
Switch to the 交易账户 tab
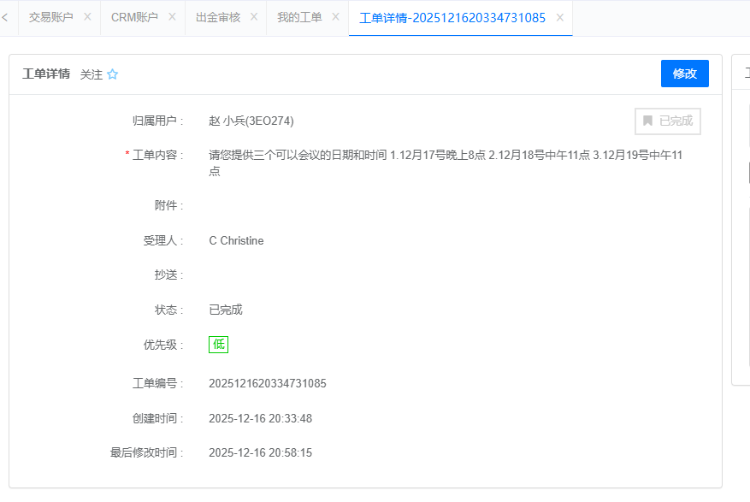[50, 17]
